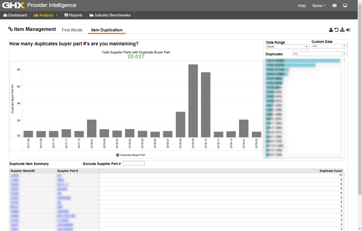Expand the Duplicates filter dropdown

320,54
